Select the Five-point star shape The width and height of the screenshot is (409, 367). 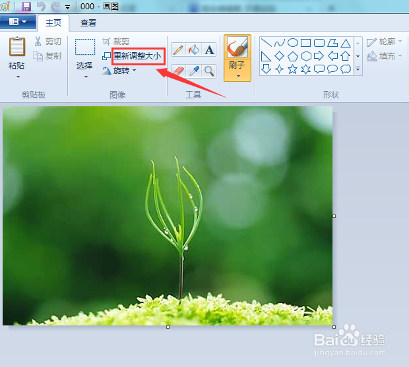(x=293, y=69)
